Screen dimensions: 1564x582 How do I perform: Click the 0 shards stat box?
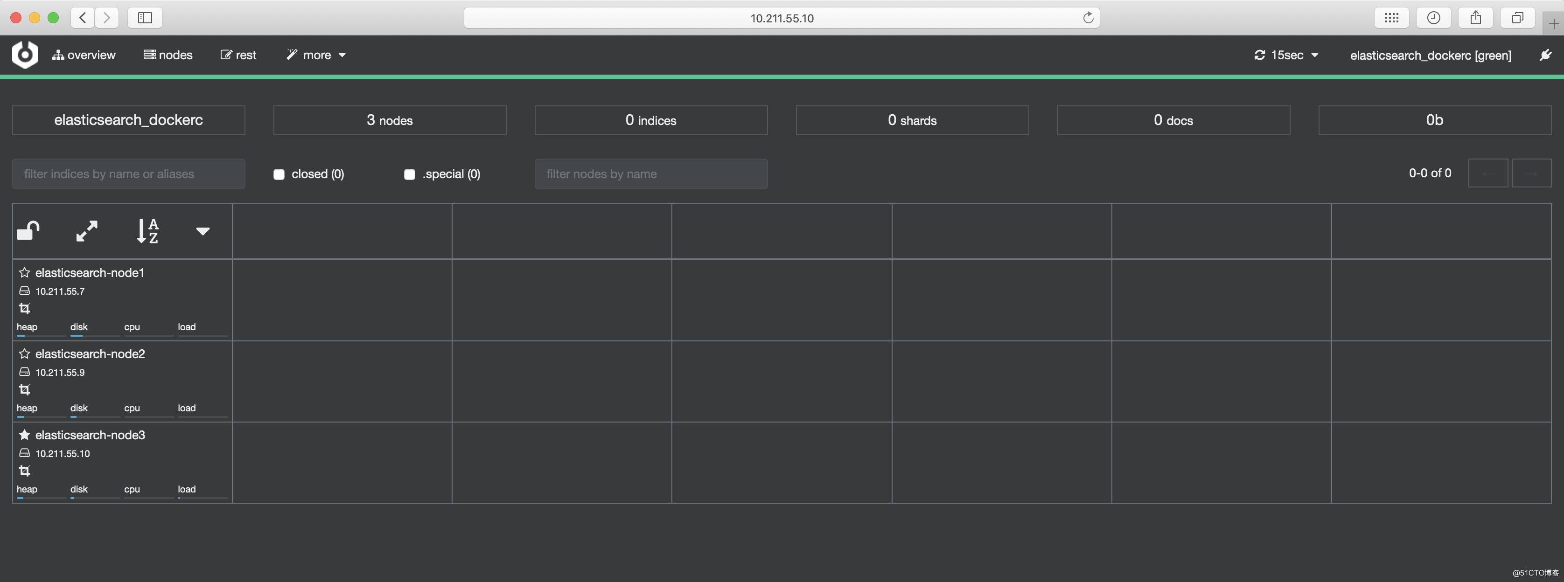click(x=913, y=120)
